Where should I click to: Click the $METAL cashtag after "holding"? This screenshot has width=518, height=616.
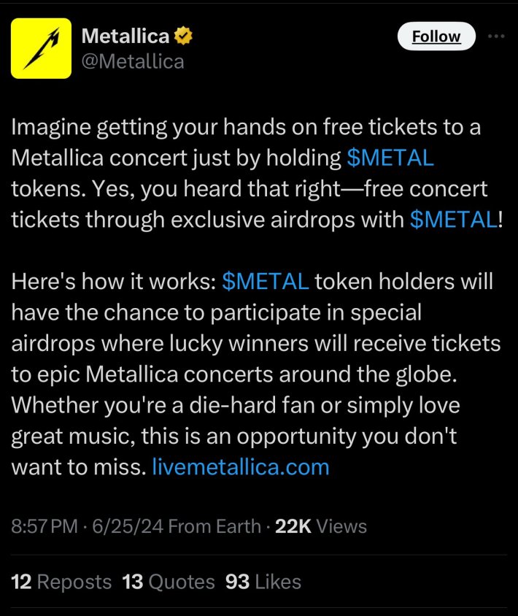click(x=390, y=158)
